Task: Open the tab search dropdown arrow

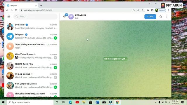Action: point(149,3)
